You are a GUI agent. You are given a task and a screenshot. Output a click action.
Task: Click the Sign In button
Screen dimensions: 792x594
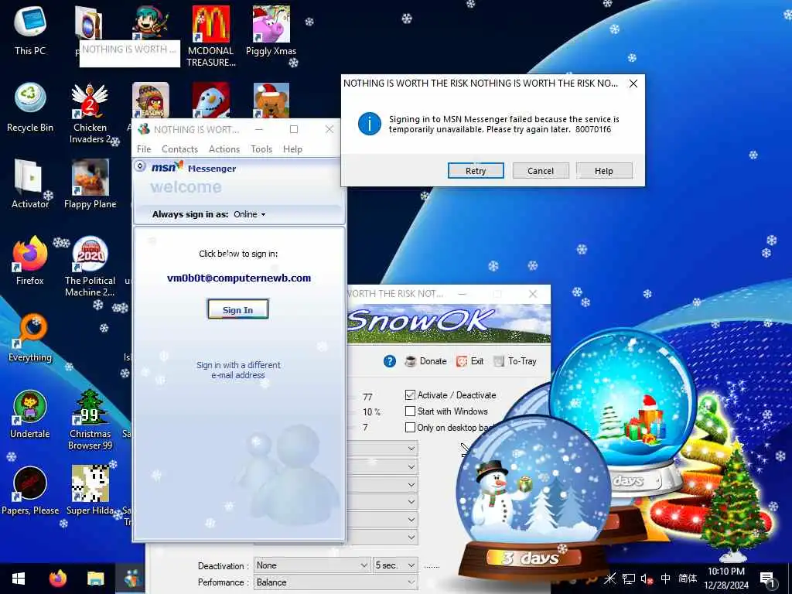coord(237,309)
